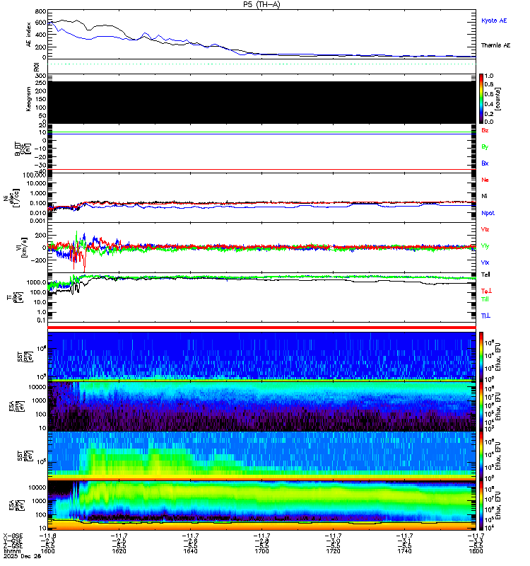Click the blue Bx legend label
530x566 pixels.
click(x=485, y=163)
